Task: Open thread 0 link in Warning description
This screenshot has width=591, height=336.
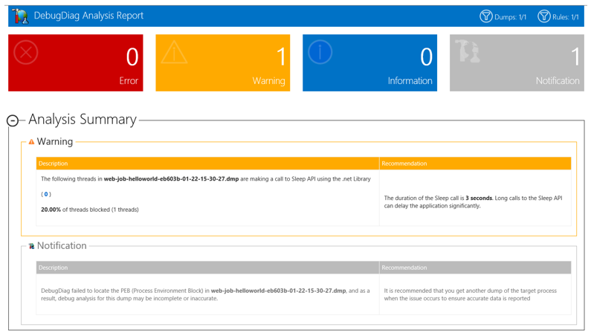Action: (x=46, y=195)
